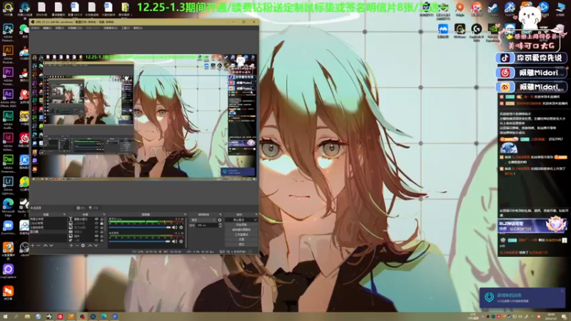Screen dimensions: 571x321
Task: Move selected source up
Action: 90,245
